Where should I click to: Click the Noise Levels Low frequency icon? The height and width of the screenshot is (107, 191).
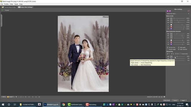[x=171, y=22]
